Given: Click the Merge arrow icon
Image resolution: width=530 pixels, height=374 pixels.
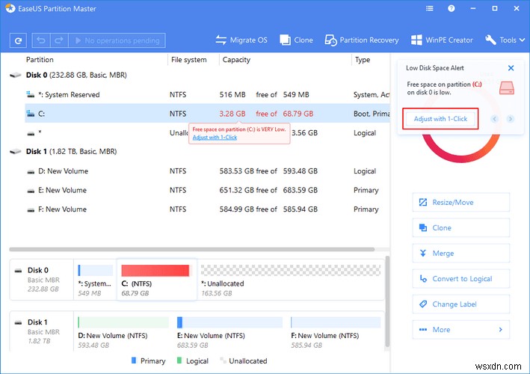Looking at the screenshot, I should (x=423, y=253).
